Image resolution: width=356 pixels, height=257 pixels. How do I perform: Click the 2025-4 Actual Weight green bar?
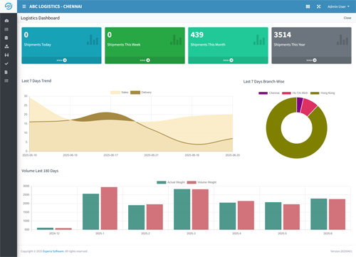228,216
